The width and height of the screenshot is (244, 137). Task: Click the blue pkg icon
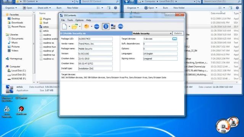(x=120, y=26)
